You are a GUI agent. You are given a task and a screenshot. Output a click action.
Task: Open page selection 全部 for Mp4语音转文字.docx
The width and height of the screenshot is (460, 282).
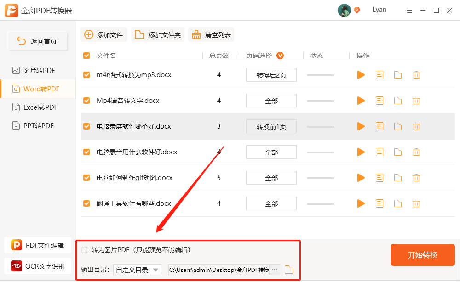[x=271, y=101]
